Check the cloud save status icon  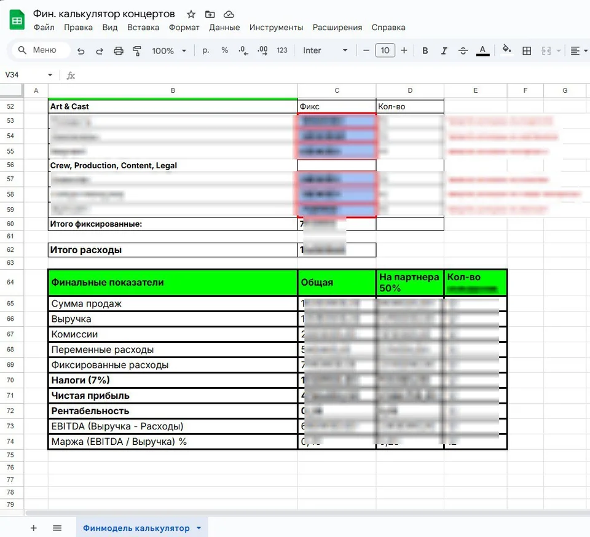pos(229,14)
